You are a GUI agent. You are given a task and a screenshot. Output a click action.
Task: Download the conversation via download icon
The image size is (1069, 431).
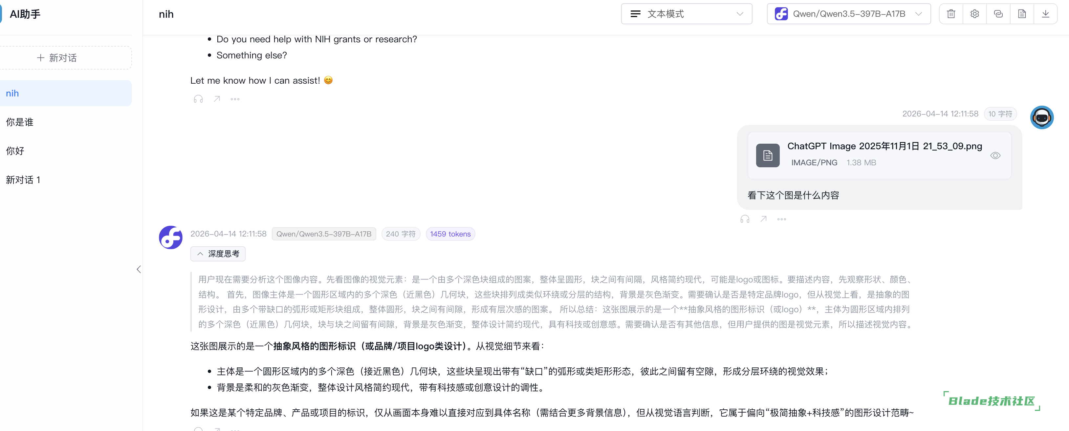pos(1046,13)
